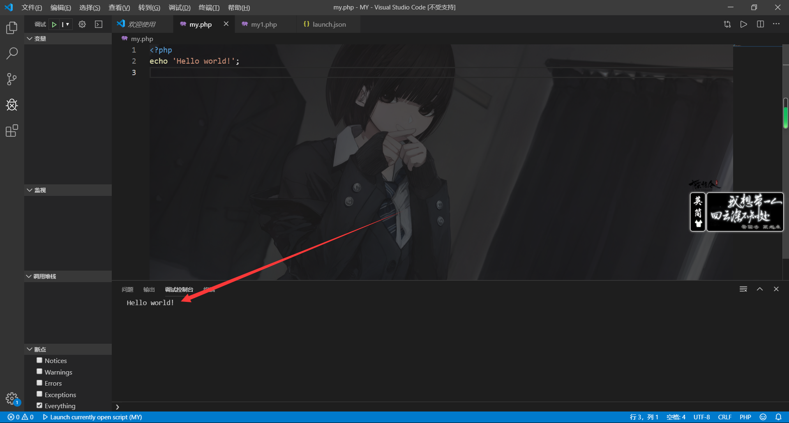789x423 pixels.
Task: Collapse the 调用堆栈 (Call Stack) section
Action: (68, 276)
